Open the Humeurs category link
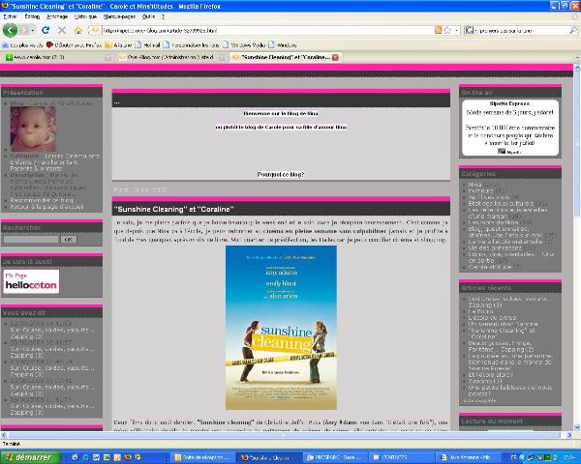 pos(480,190)
